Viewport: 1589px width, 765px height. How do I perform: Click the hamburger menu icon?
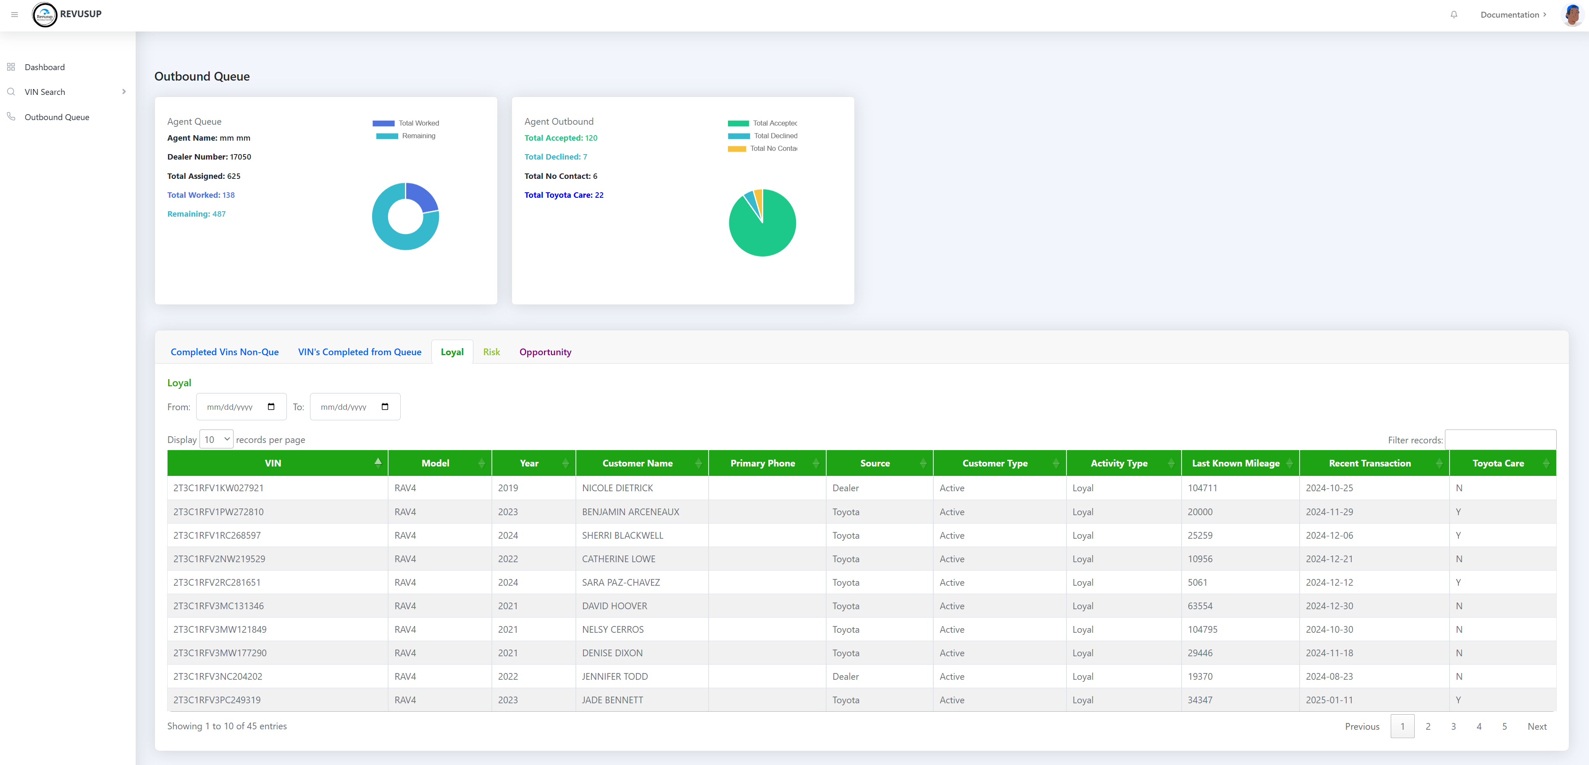click(15, 15)
